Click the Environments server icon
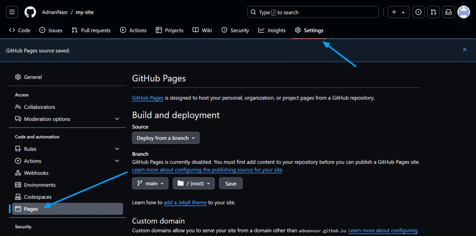 tap(18, 185)
